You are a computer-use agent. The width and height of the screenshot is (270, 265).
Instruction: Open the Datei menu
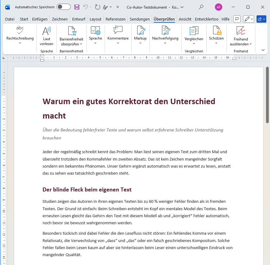click(x=9, y=19)
